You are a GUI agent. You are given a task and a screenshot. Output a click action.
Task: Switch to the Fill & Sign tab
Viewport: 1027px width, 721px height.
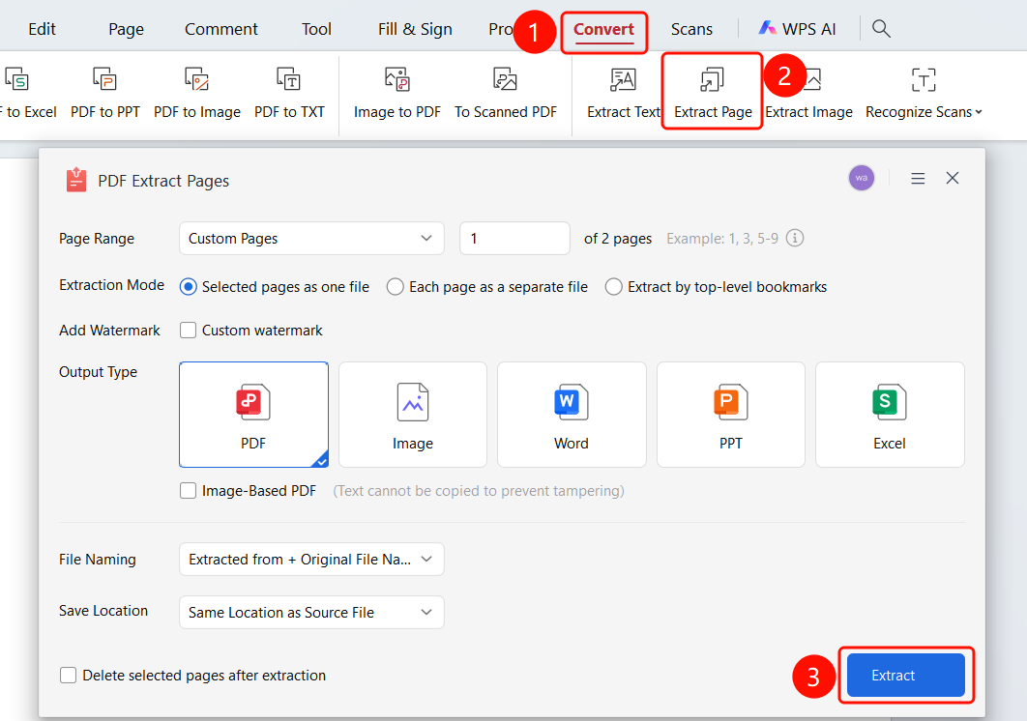point(415,29)
